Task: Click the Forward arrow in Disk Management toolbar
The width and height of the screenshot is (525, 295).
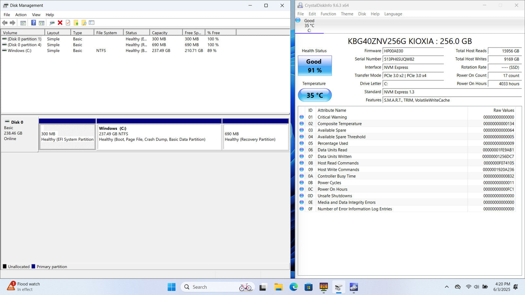Action: 12,23
